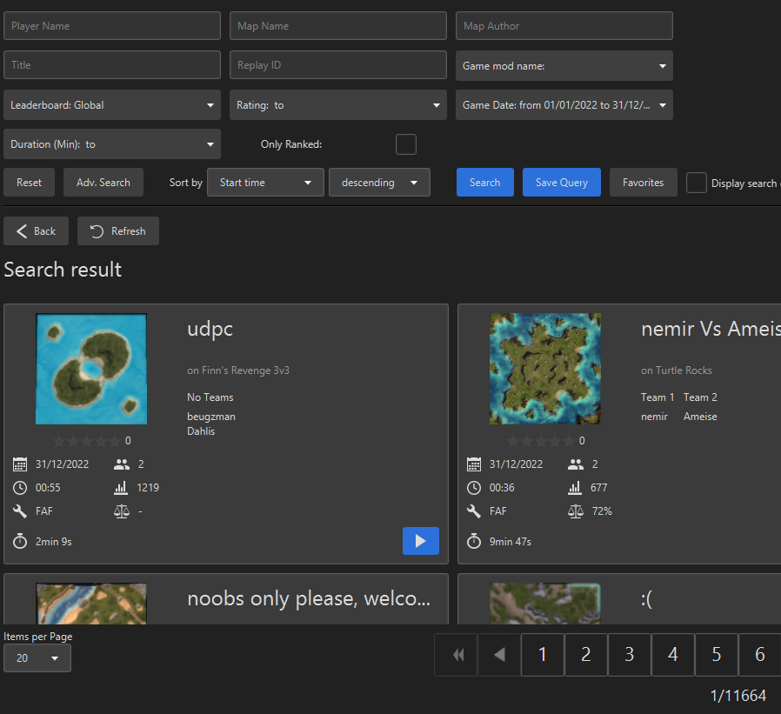Screen dimensions: 781x714
Task: Open the Turtle Rocks map thumbnail
Action: tap(545, 369)
